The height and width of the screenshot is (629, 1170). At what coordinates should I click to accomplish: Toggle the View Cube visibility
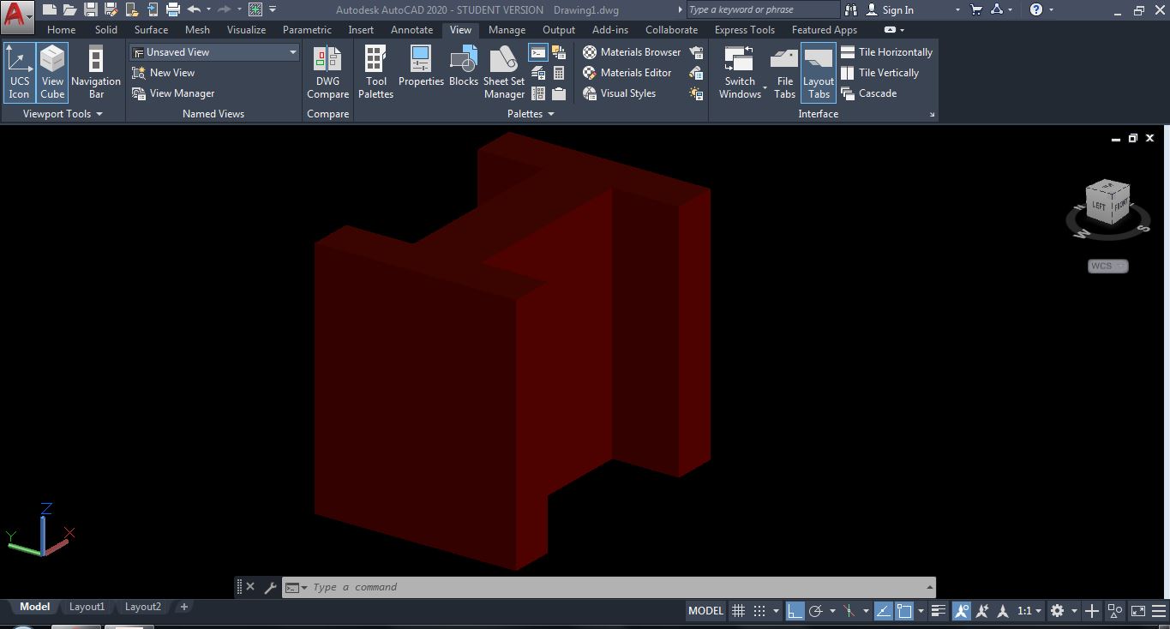(51, 72)
